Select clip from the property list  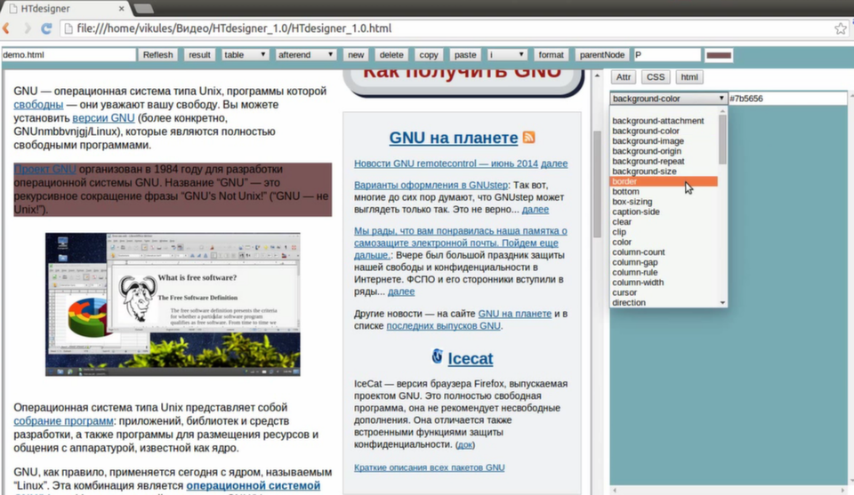619,232
